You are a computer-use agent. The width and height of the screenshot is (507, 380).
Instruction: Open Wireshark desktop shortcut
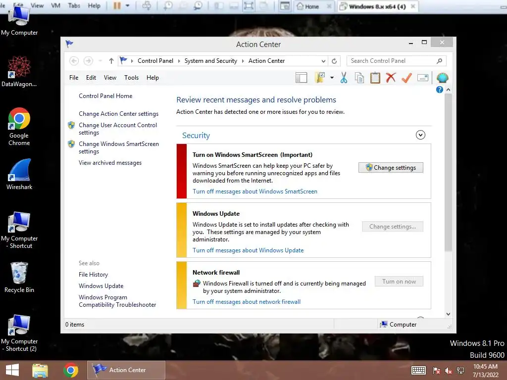[19, 174]
